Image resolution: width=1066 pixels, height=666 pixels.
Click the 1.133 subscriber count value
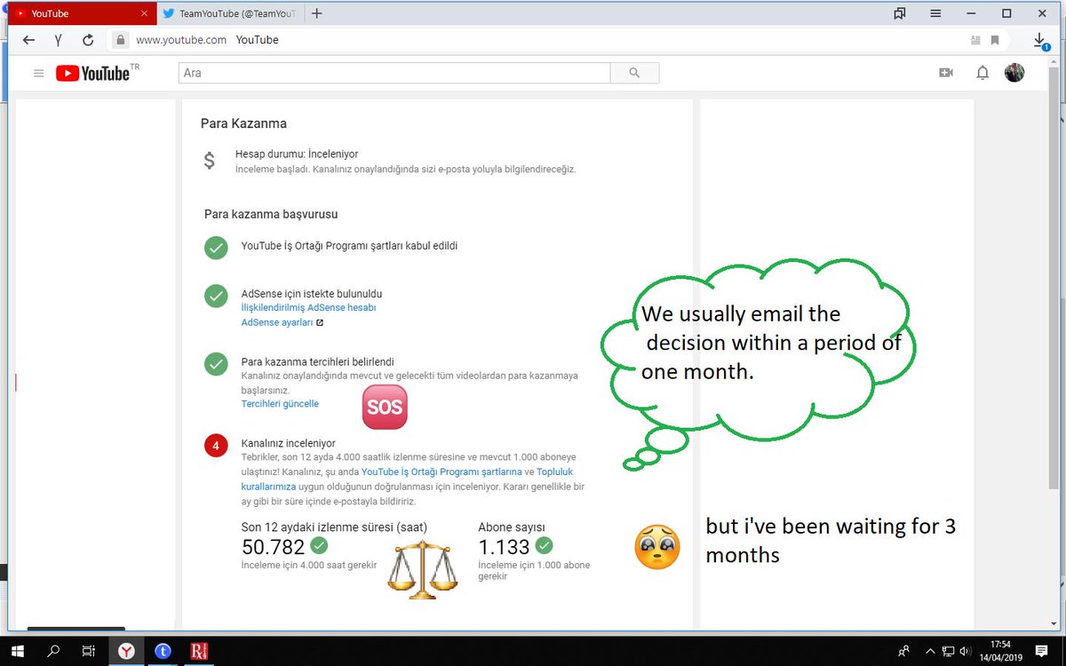pyautogui.click(x=504, y=547)
